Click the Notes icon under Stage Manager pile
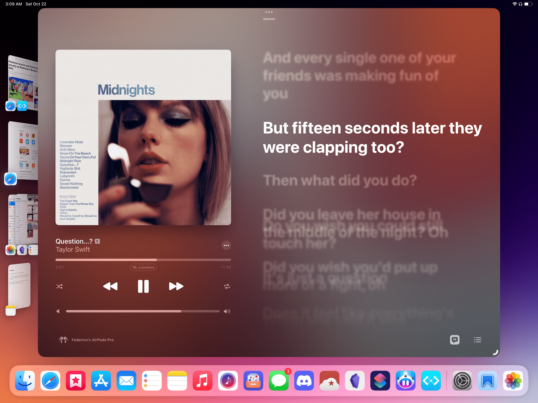Viewport: 538px width, 403px height. tap(11, 310)
